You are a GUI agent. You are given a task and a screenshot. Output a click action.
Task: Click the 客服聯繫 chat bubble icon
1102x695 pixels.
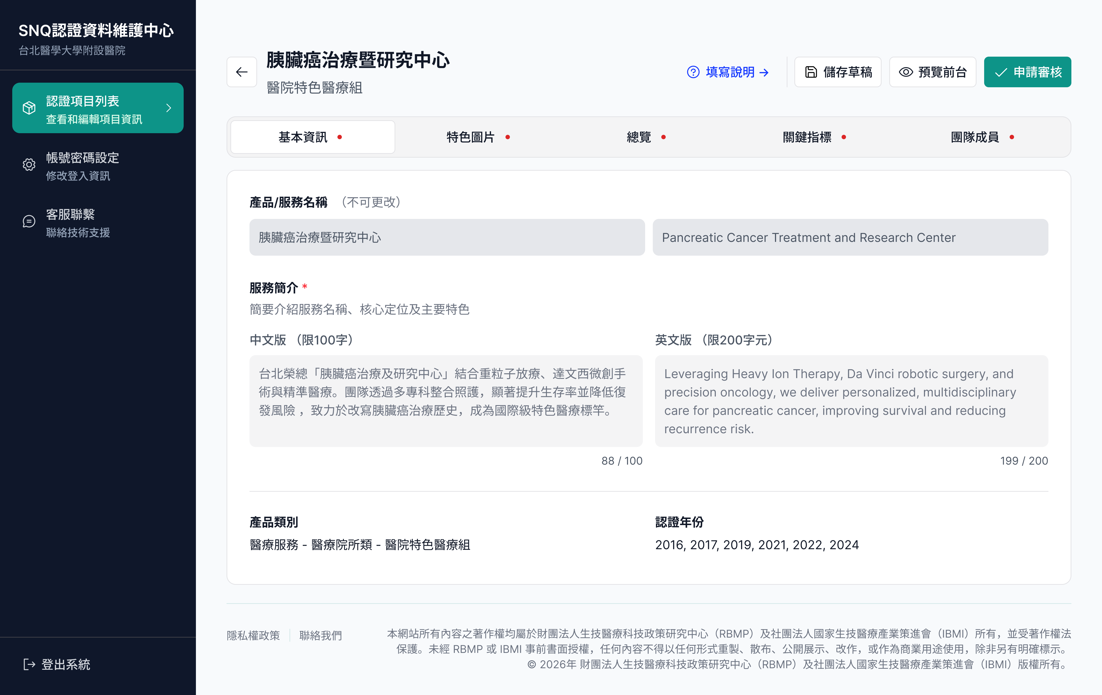29,222
